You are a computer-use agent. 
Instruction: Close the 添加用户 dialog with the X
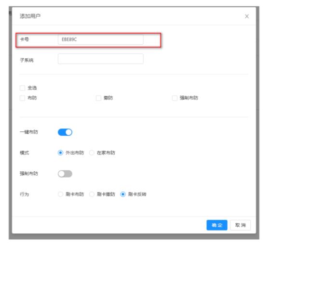click(247, 16)
